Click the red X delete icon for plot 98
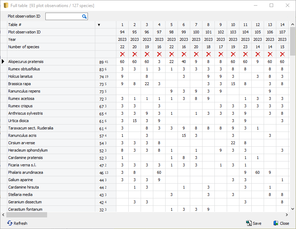 [x=172, y=54]
